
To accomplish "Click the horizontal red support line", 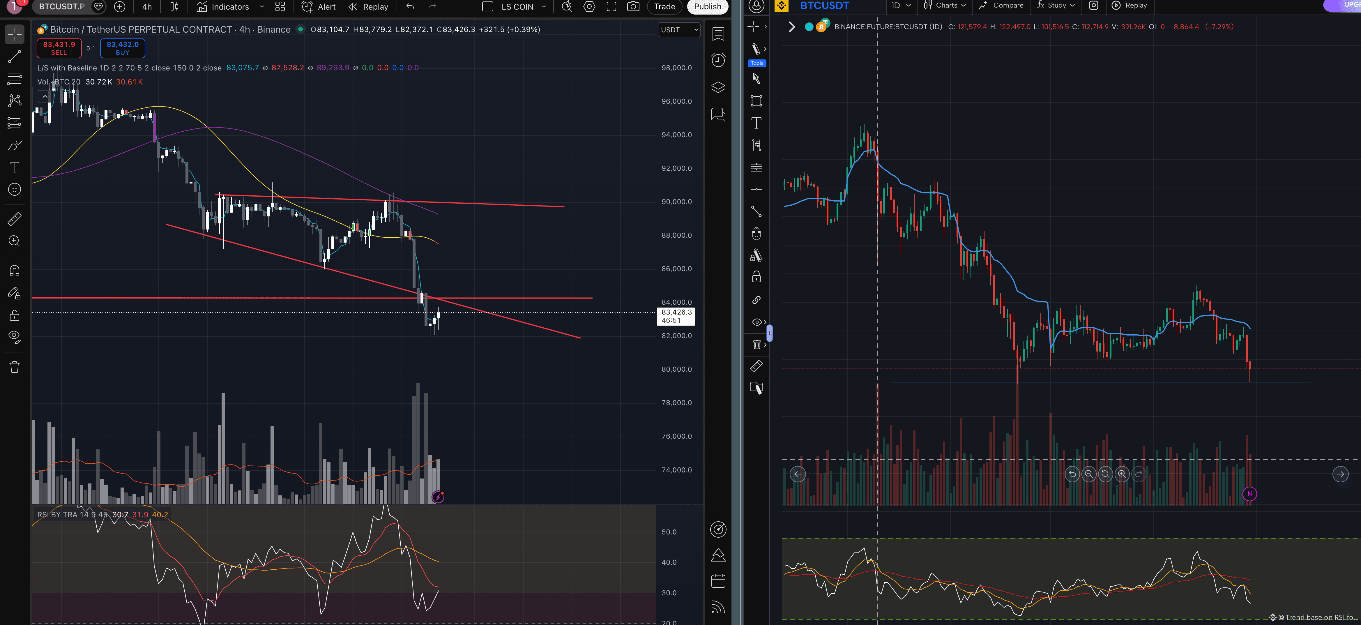I will [x=312, y=298].
